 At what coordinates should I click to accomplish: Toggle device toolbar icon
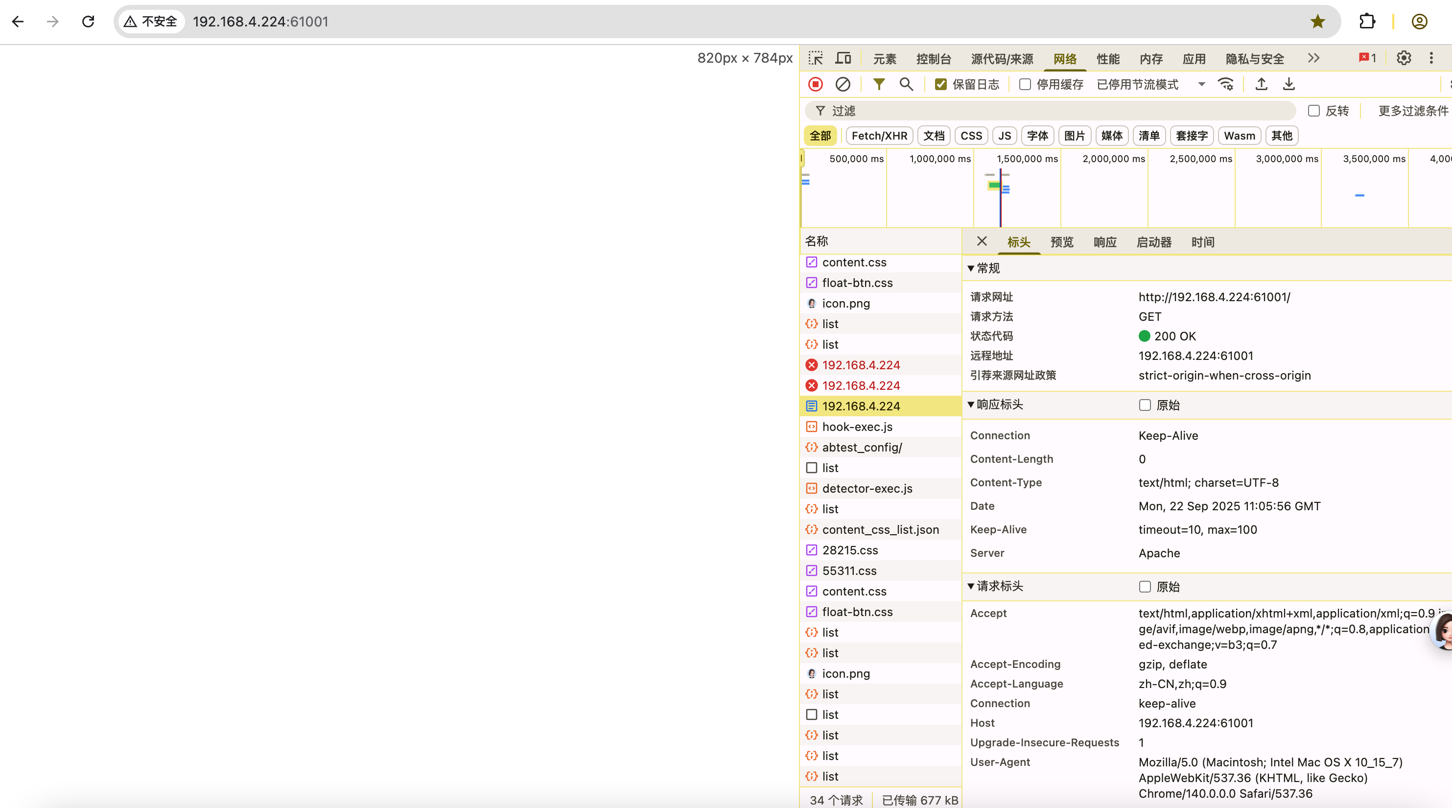(843, 58)
